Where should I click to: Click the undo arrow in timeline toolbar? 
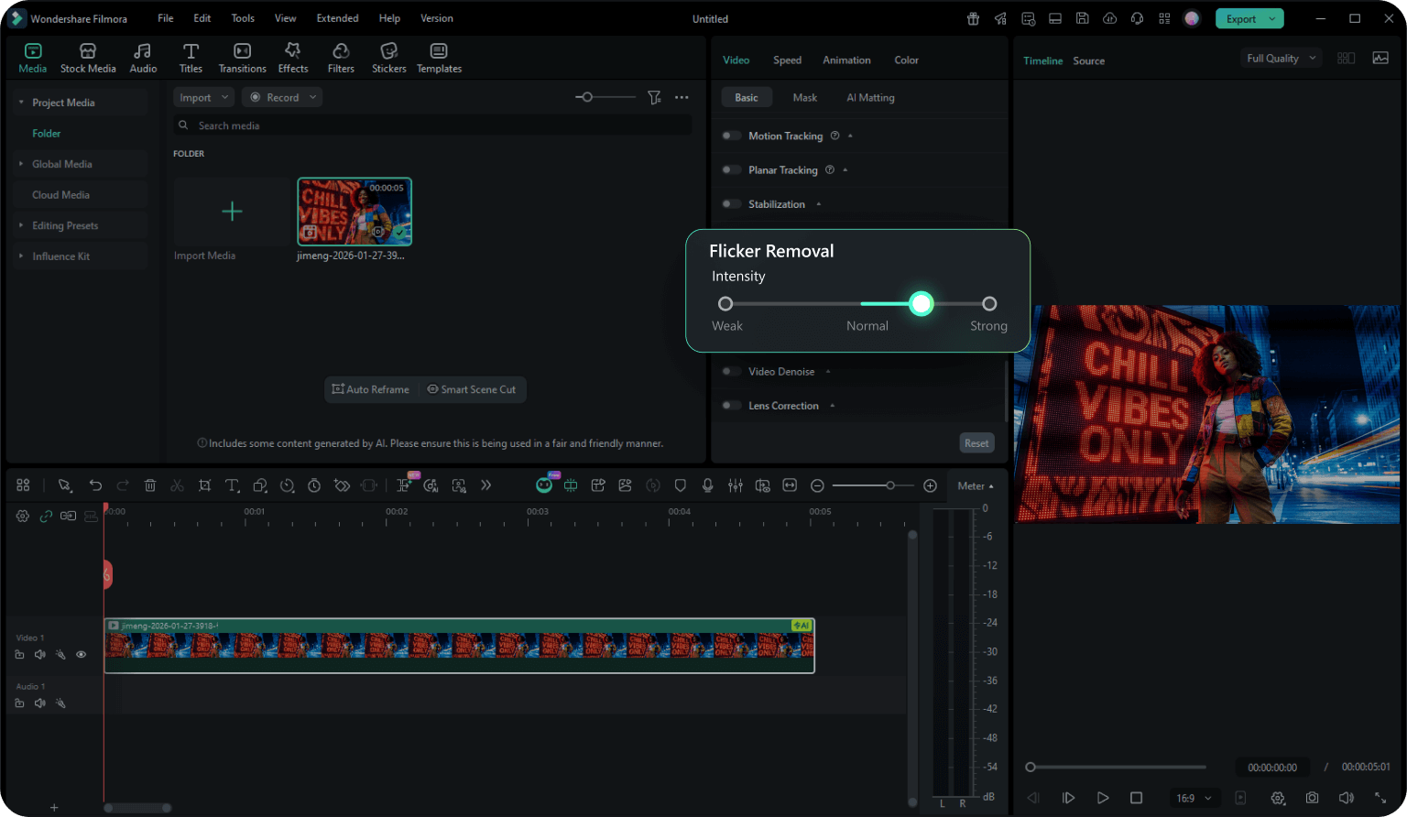click(x=95, y=485)
